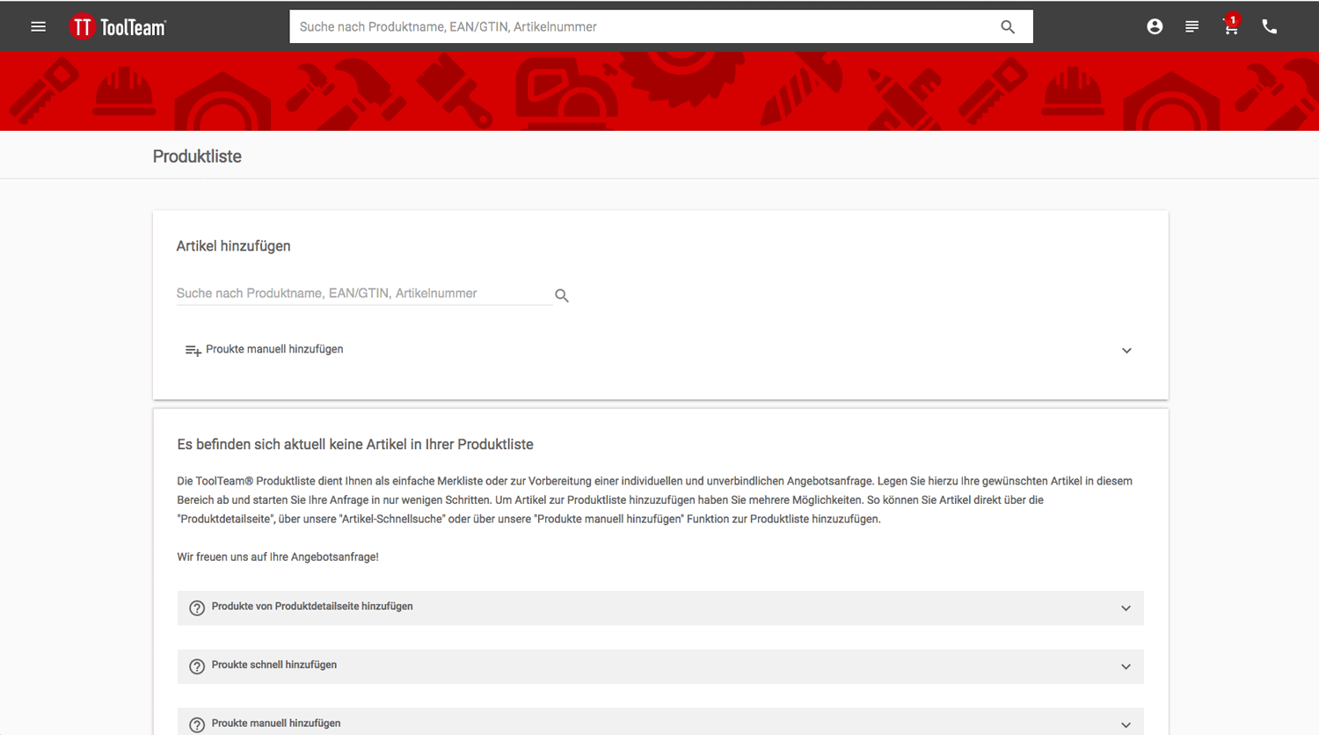Open the product list icon in header
Screen dimensions: 1319x735
coord(1191,27)
